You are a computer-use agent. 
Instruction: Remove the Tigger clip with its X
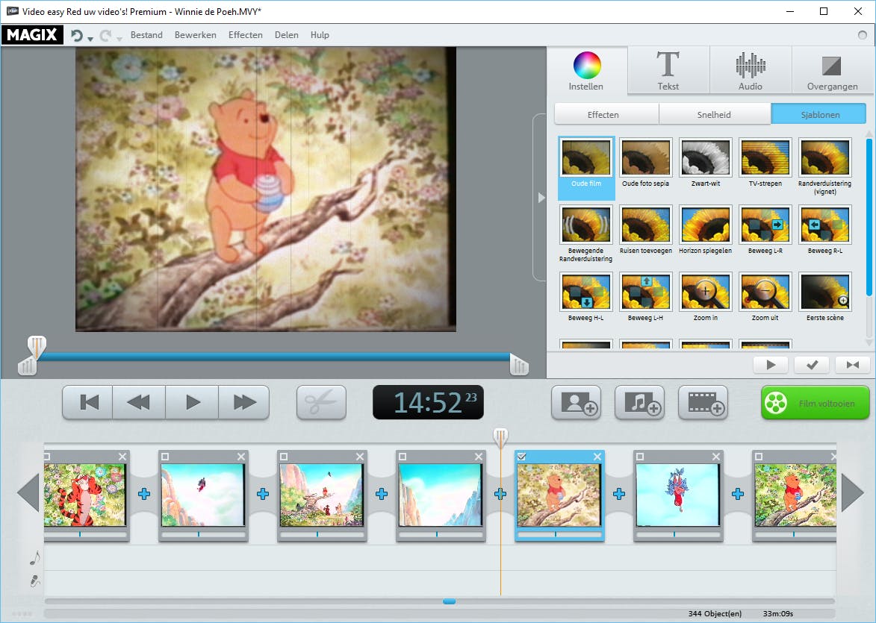click(122, 457)
